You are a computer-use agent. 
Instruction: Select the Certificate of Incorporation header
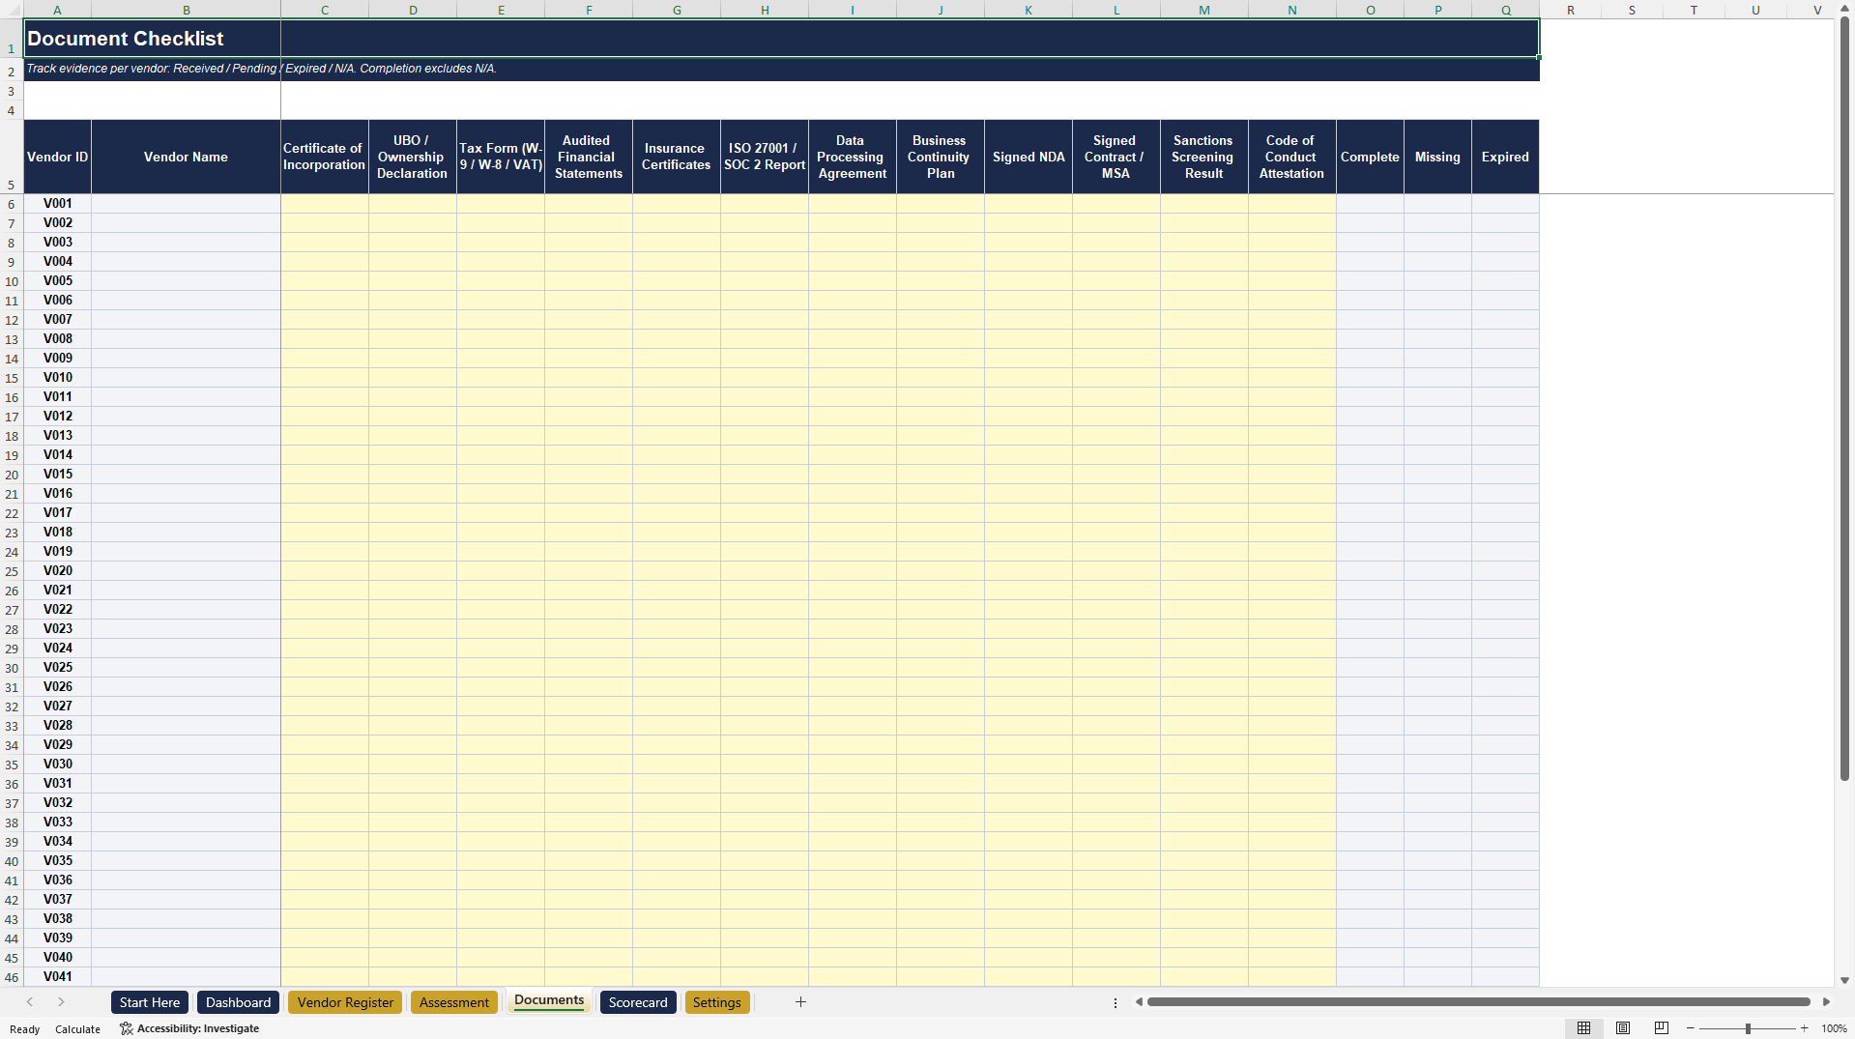(x=325, y=157)
